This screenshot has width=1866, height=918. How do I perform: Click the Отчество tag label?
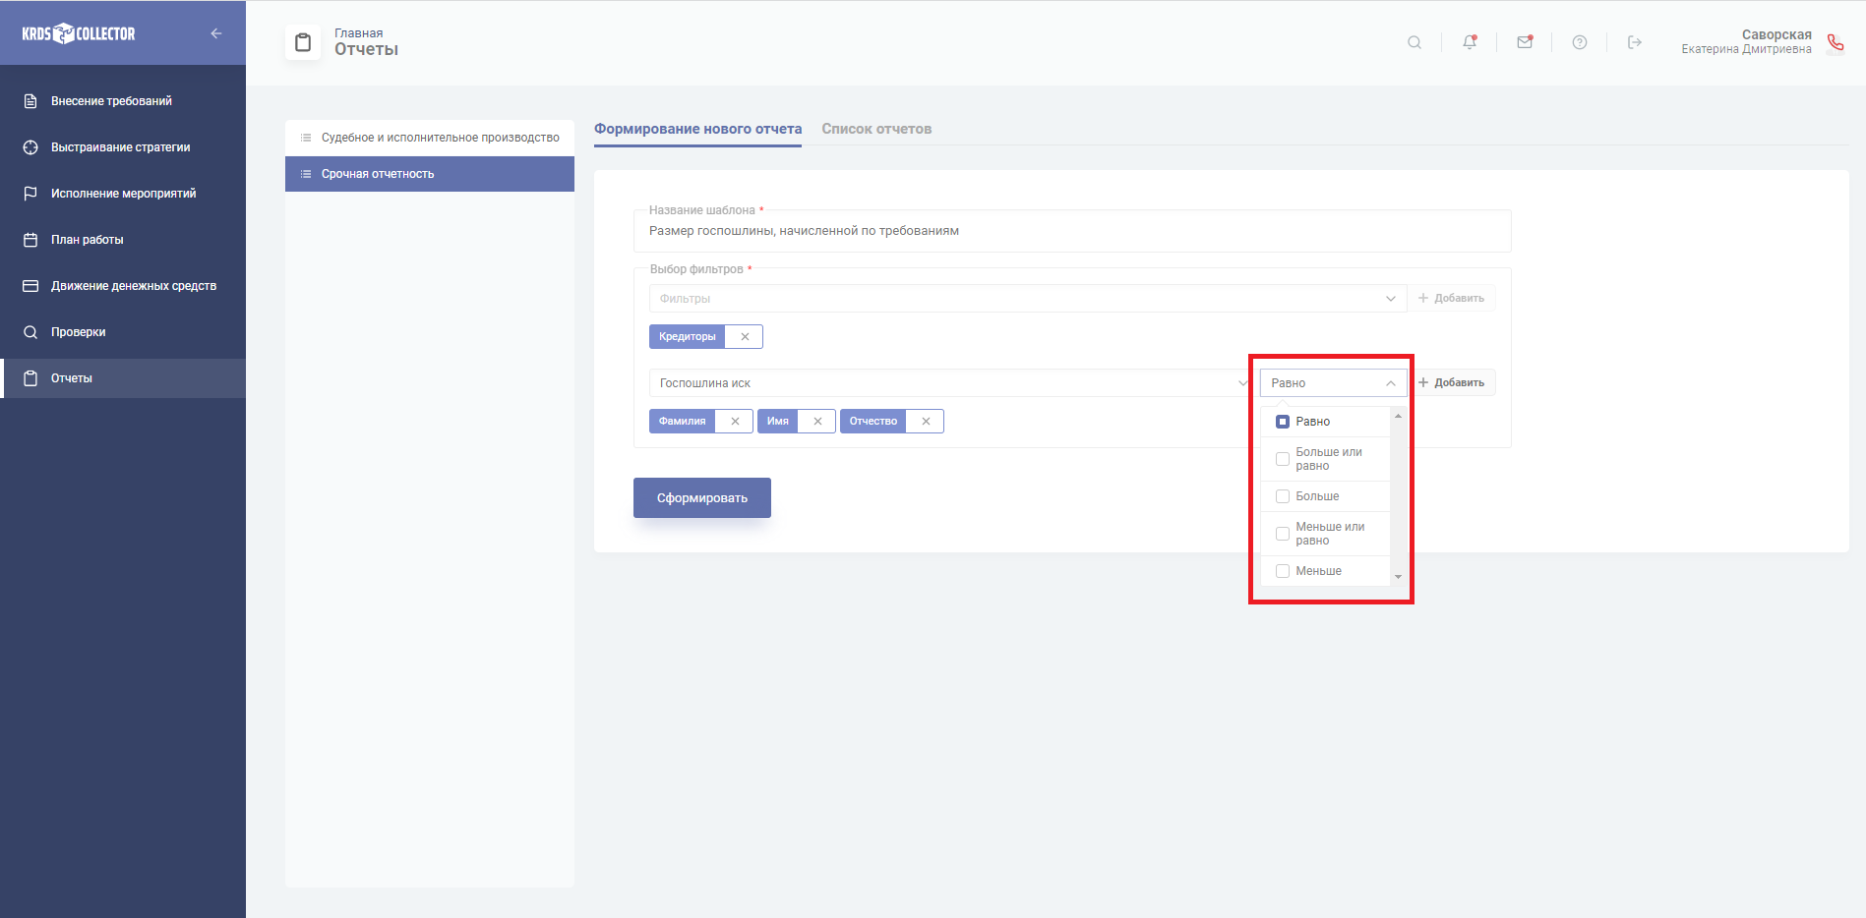point(873,422)
